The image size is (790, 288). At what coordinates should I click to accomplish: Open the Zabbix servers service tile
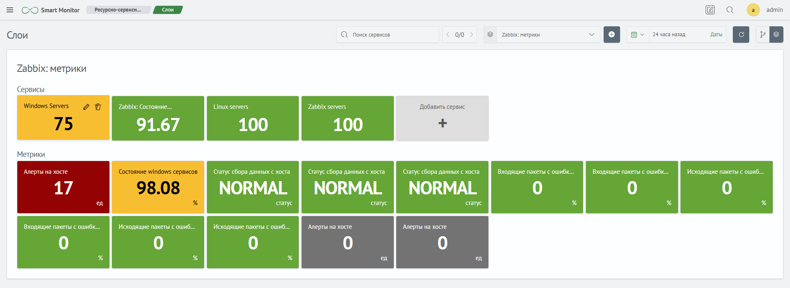(x=348, y=118)
